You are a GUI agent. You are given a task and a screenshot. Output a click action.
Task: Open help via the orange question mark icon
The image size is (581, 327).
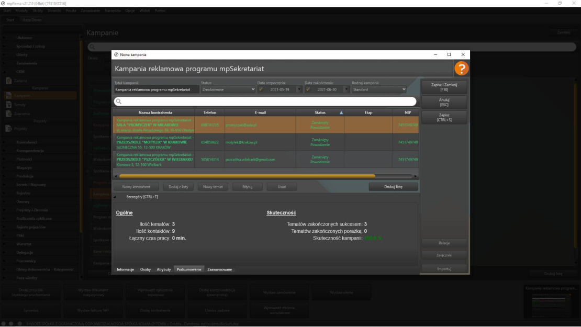[461, 69]
